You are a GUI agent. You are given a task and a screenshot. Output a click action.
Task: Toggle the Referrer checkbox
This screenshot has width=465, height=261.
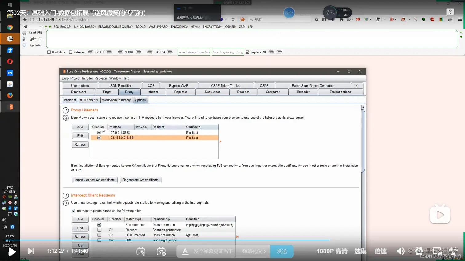[x=70, y=52]
